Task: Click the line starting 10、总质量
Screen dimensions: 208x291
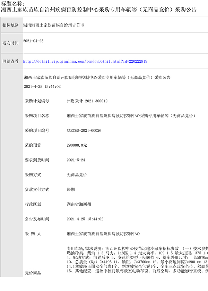Action: click(x=137, y=262)
